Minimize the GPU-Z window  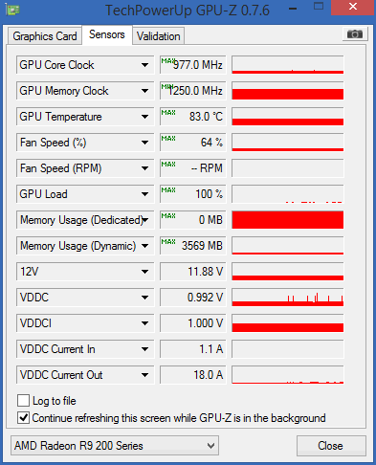(x=293, y=9)
